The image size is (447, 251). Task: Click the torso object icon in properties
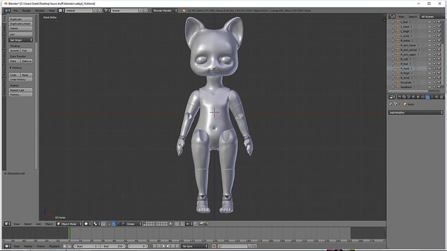coord(405,104)
